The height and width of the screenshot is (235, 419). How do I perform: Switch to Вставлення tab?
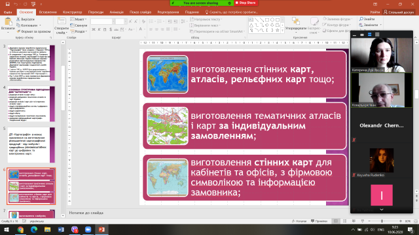[48, 12]
